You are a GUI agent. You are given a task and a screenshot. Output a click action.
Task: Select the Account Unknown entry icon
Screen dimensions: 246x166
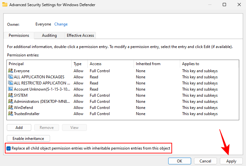point(10,89)
